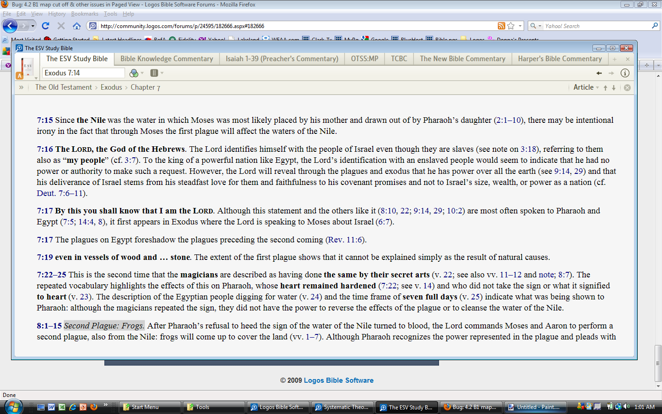Switch to the TCBC tab
This screenshot has height=414, width=662.
click(x=399, y=59)
